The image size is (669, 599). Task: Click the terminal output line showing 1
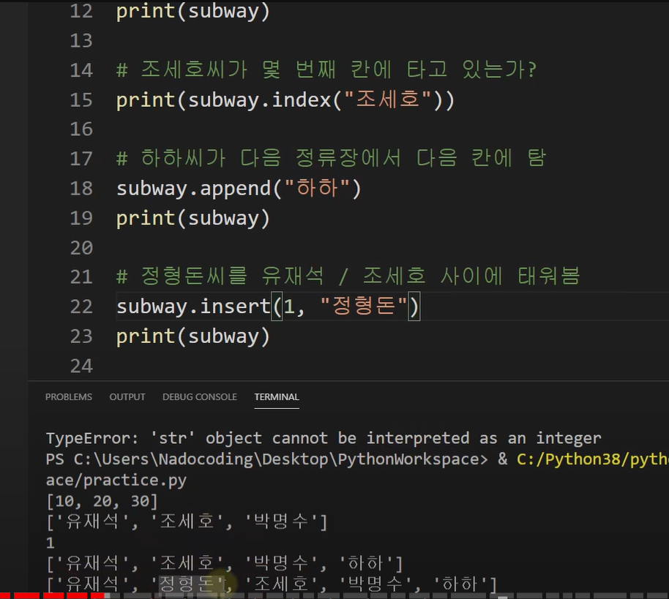51,543
